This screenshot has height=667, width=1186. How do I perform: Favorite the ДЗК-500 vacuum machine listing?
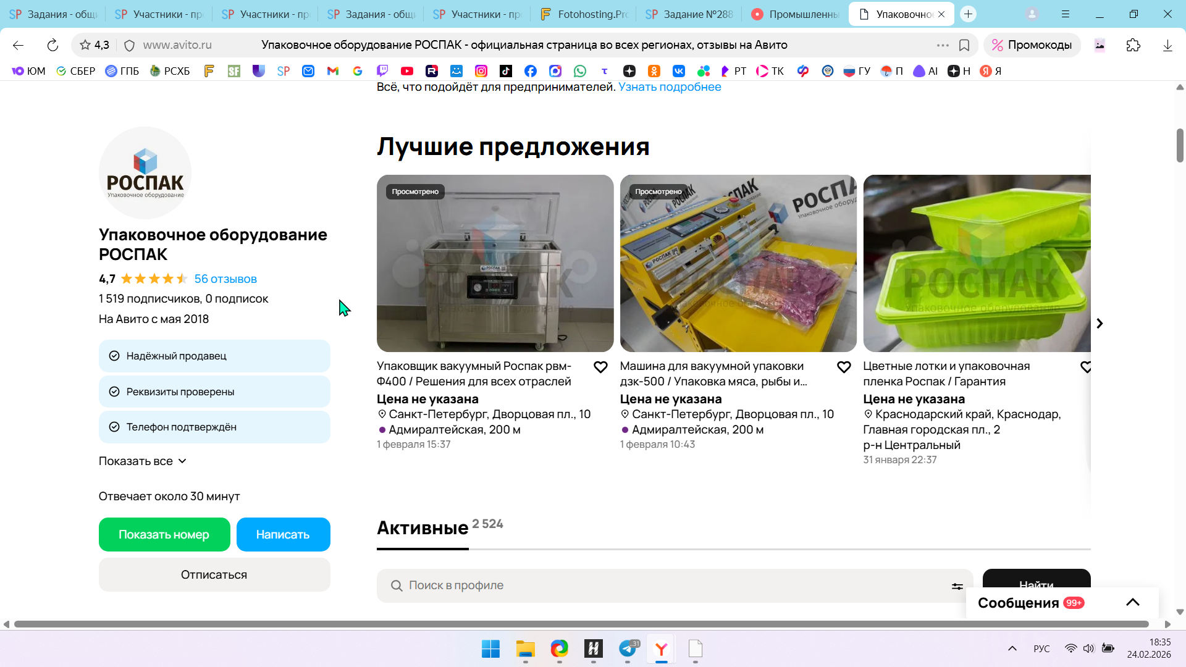(x=844, y=367)
